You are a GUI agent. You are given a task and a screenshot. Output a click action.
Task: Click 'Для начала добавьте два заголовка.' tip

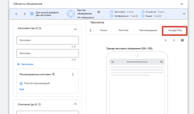[47, 14]
